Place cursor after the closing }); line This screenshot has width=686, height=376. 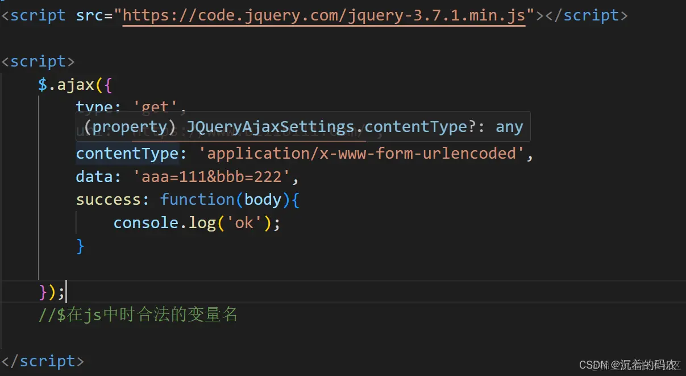[x=65, y=292]
